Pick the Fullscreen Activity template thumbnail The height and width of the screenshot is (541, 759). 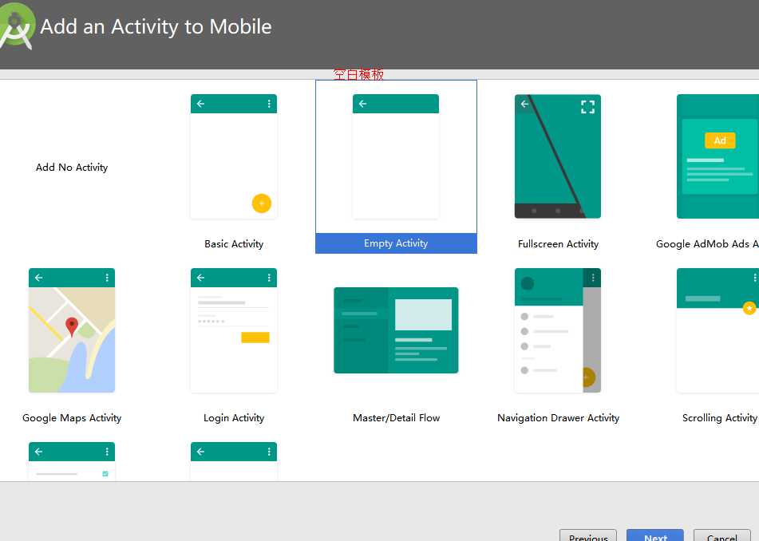click(x=558, y=156)
